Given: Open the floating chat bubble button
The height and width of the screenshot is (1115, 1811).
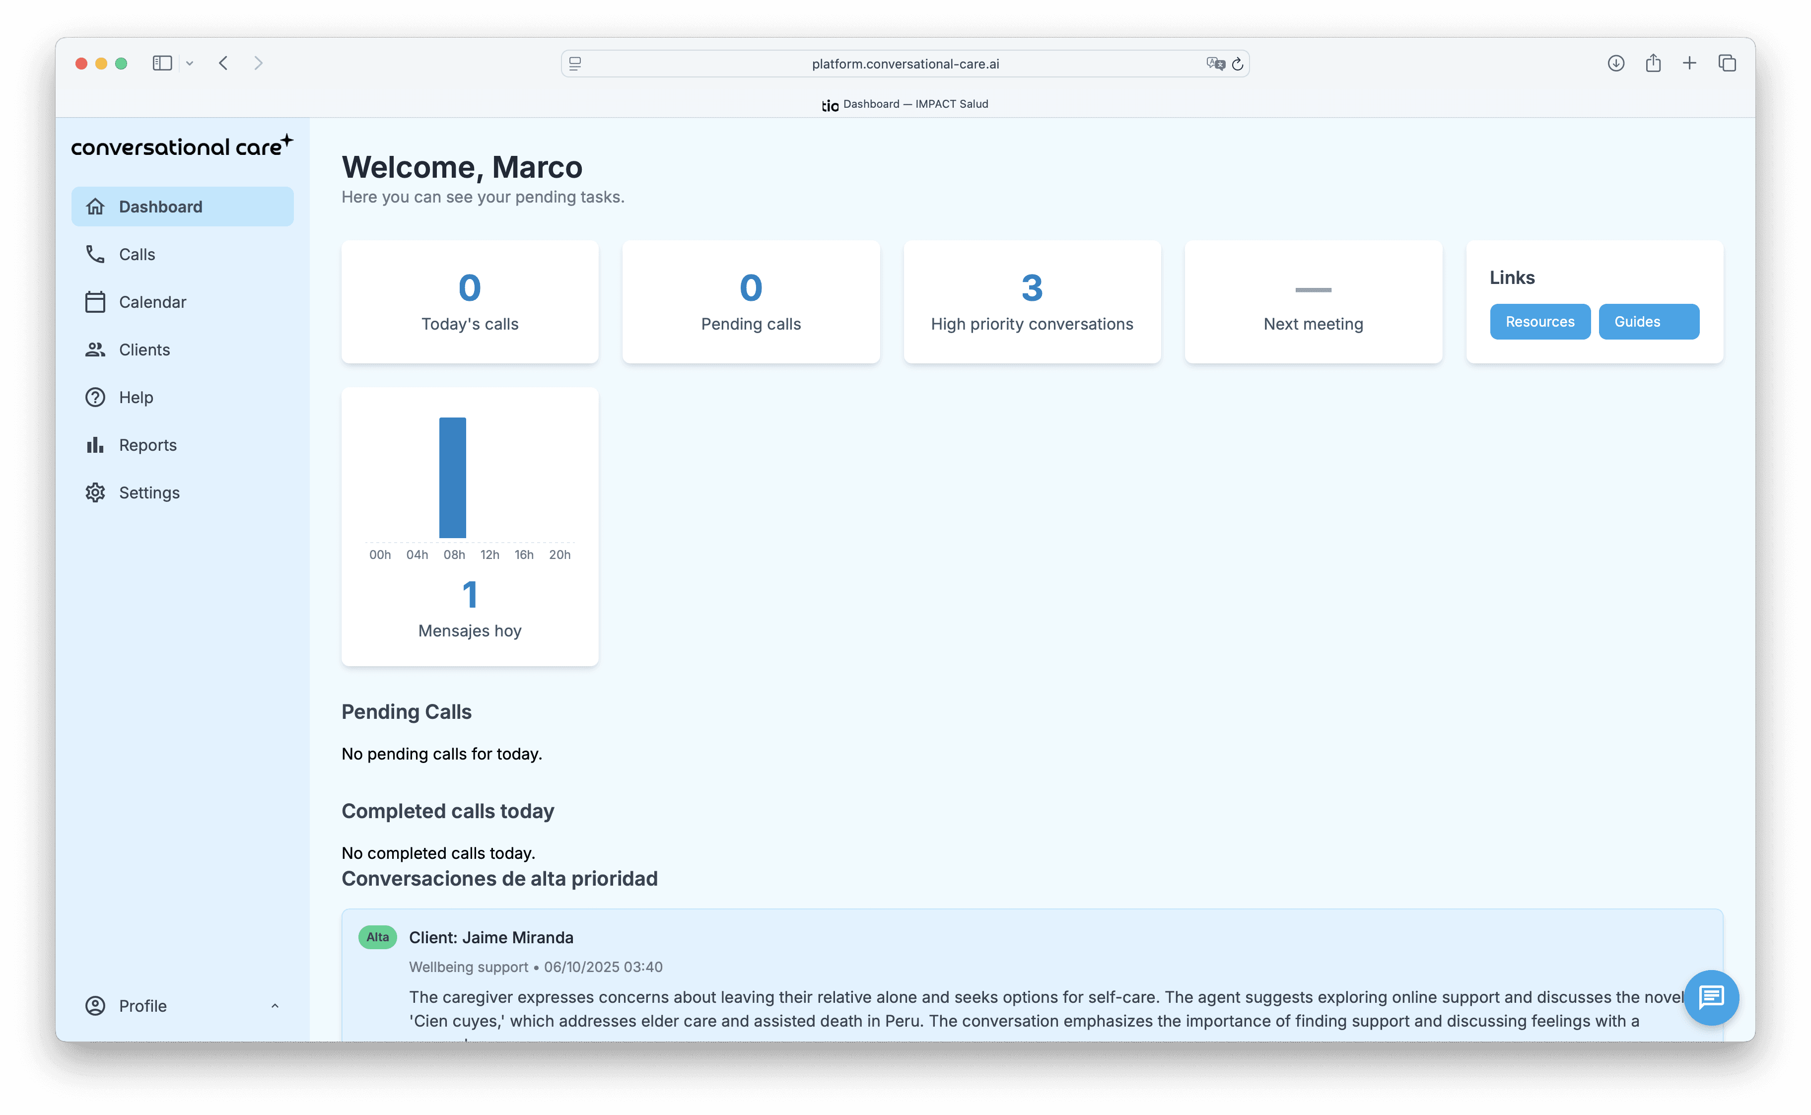Looking at the screenshot, I should 1711,998.
